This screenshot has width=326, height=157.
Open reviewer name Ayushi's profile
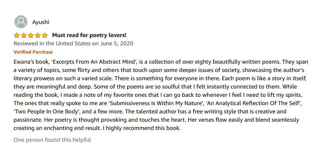coord(41,22)
